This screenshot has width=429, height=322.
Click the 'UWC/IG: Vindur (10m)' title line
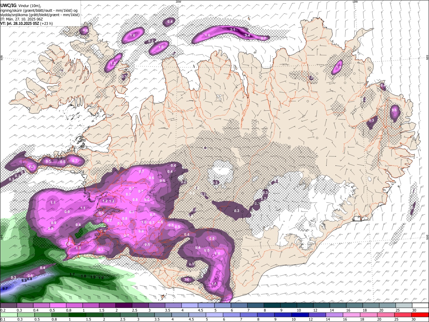(x=20, y=6)
